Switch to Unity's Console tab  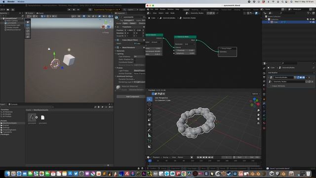(13, 104)
